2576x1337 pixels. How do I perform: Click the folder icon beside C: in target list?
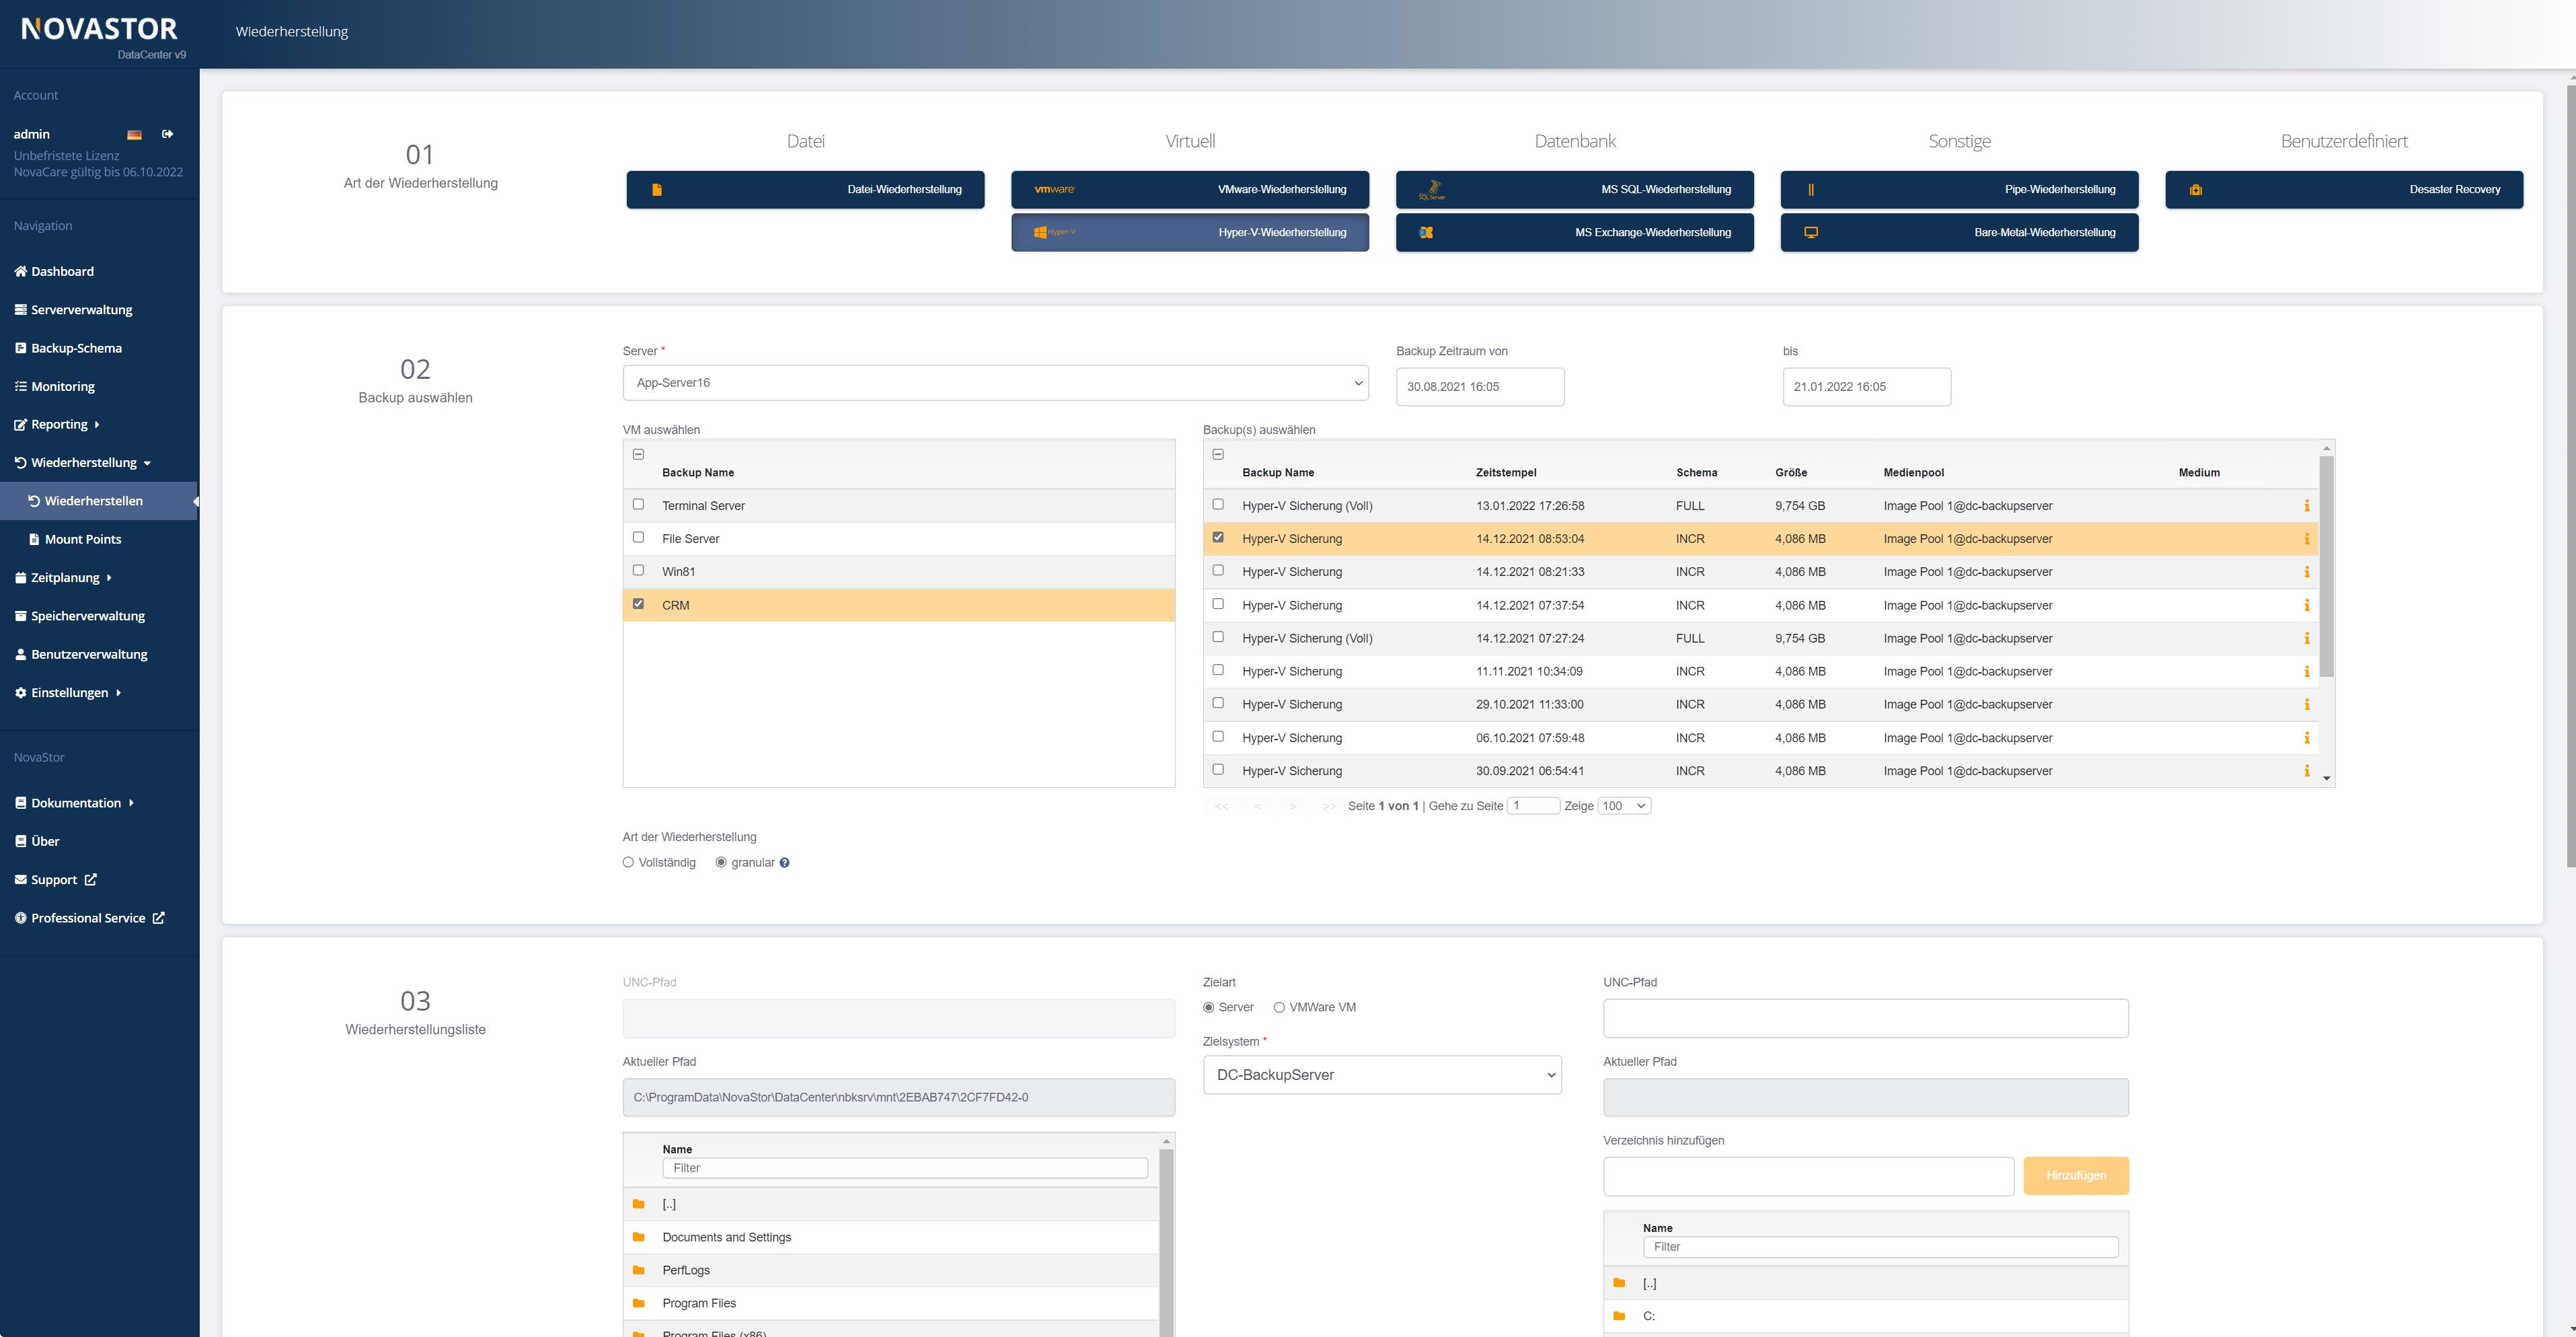tap(1619, 1316)
